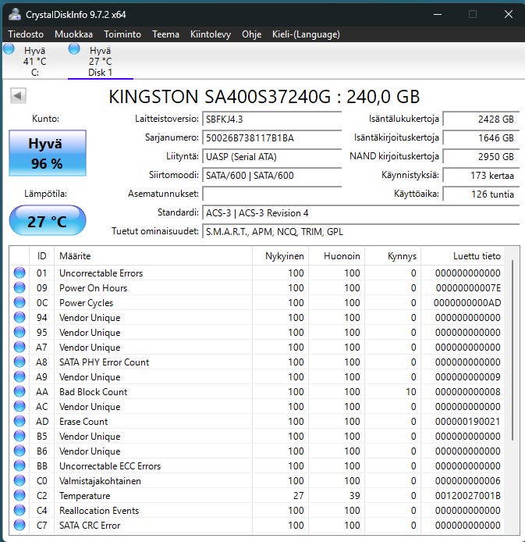Click status orb of the Temperature row
The width and height of the screenshot is (525, 542).
20,495
